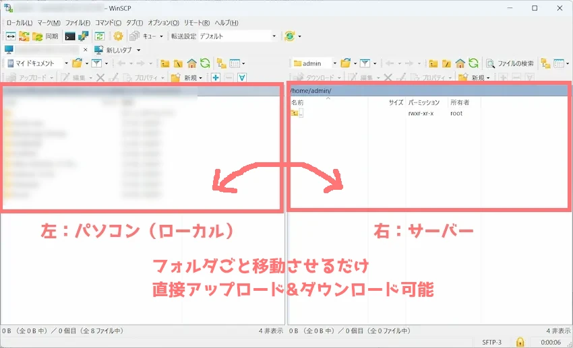The height and width of the screenshot is (348, 573).
Task: Open session in PuTTY icon
Action: 84,36
